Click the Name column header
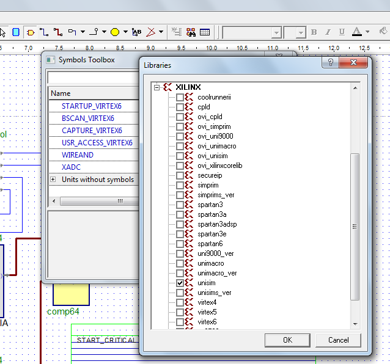Screen dimensions: 390x364 tap(94, 93)
